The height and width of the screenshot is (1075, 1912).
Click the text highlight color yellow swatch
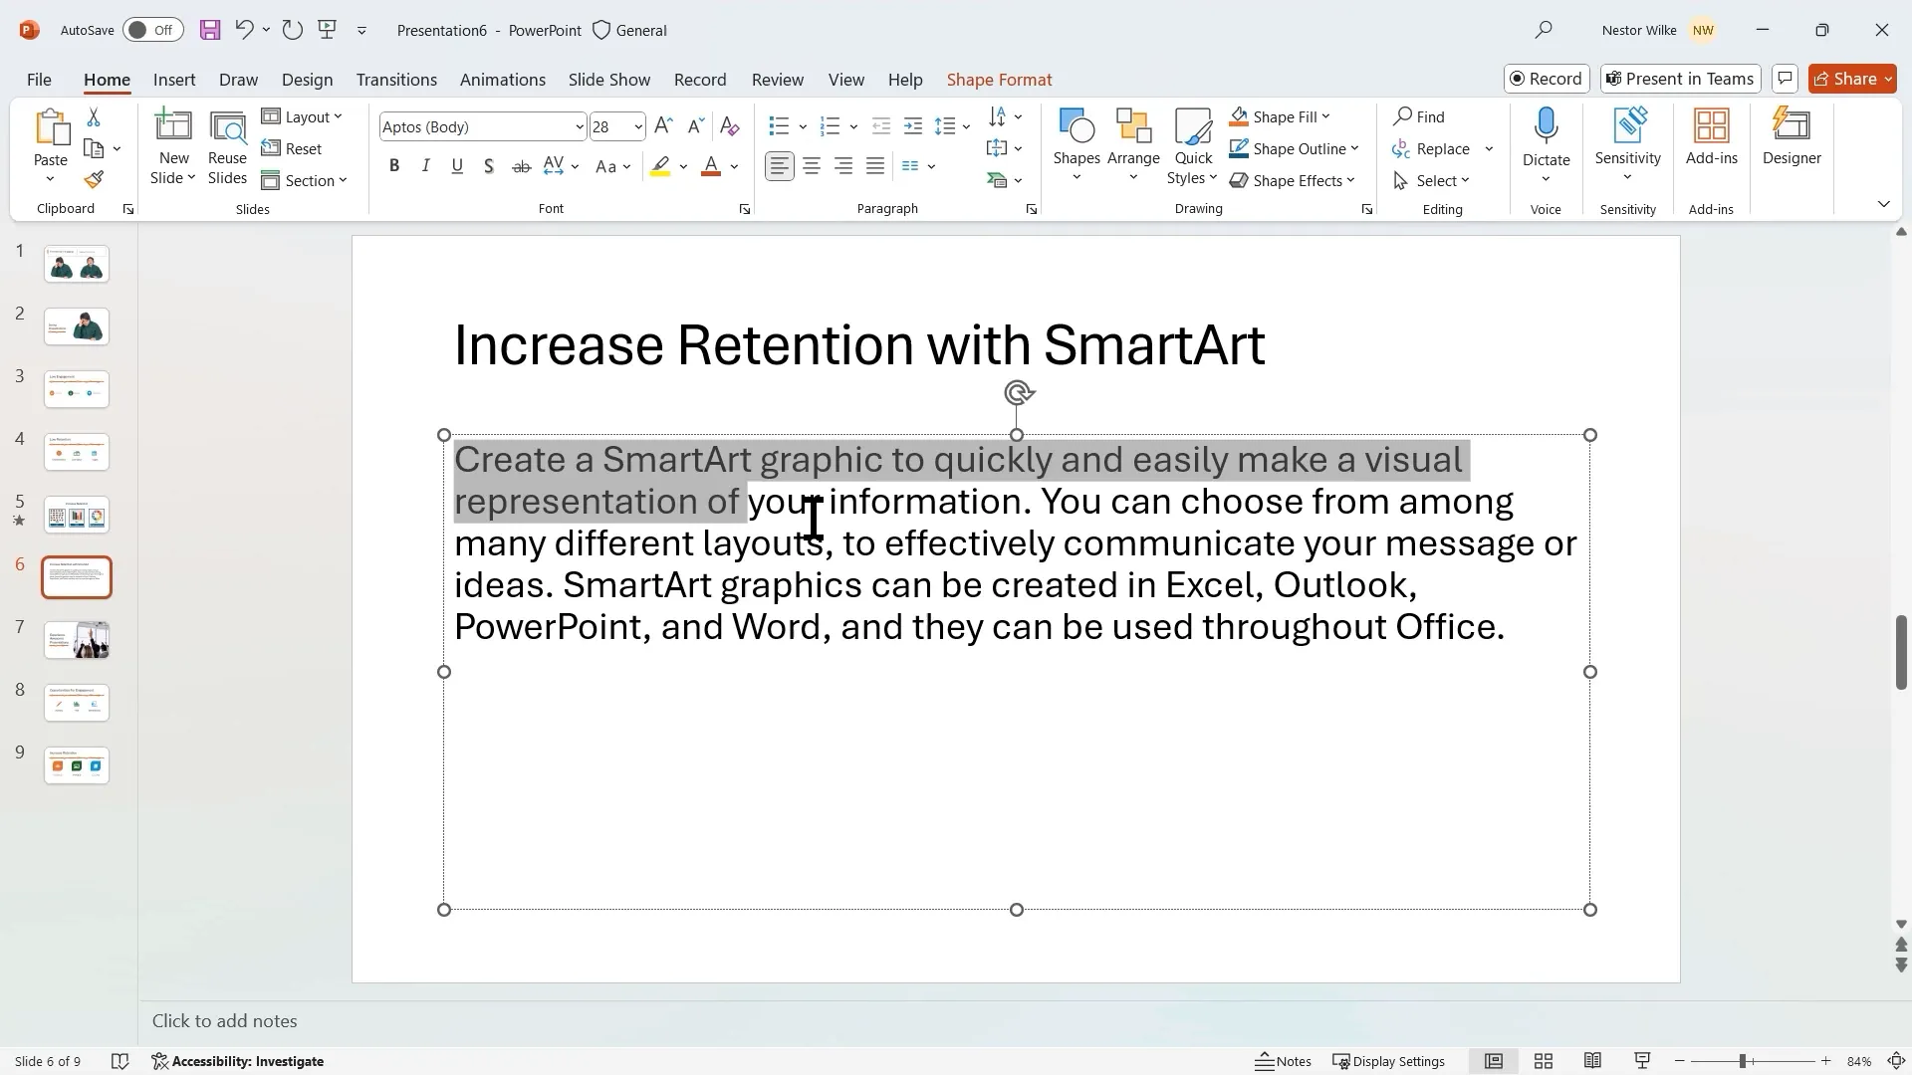[x=660, y=166]
